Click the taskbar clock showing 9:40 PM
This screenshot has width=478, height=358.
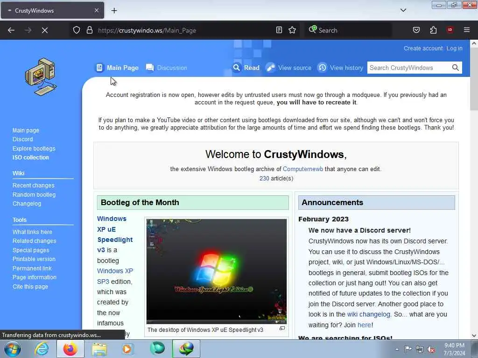coord(454,349)
